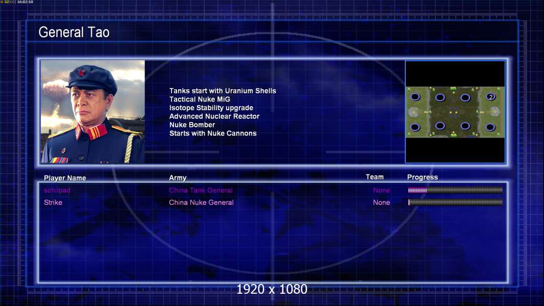
Task: Click the Army column header
Action: (x=178, y=178)
